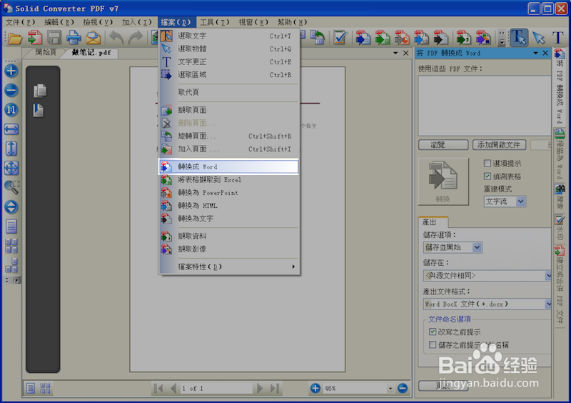Open the 工具(T) menu
The width and height of the screenshot is (571, 403).
[215, 22]
